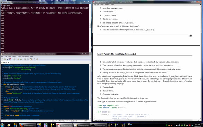Click the 'Front to back.' list item in PDF
203x127 pixels.
click(108, 87)
